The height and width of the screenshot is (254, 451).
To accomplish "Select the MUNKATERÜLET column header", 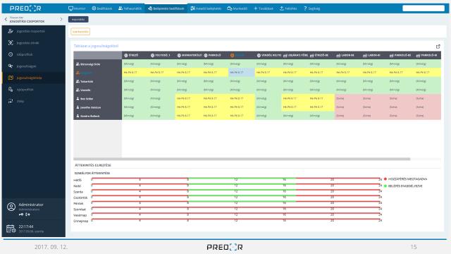I will point(188,55).
